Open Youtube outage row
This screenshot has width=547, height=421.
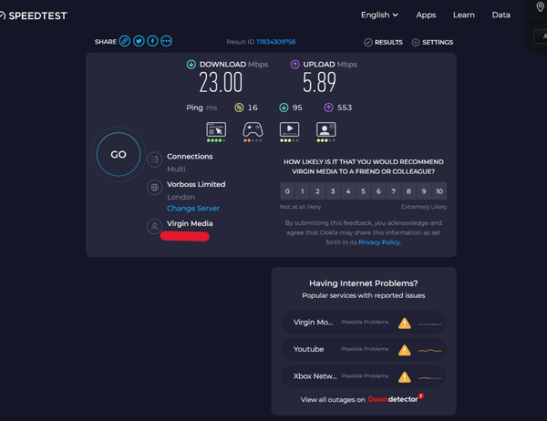click(364, 349)
